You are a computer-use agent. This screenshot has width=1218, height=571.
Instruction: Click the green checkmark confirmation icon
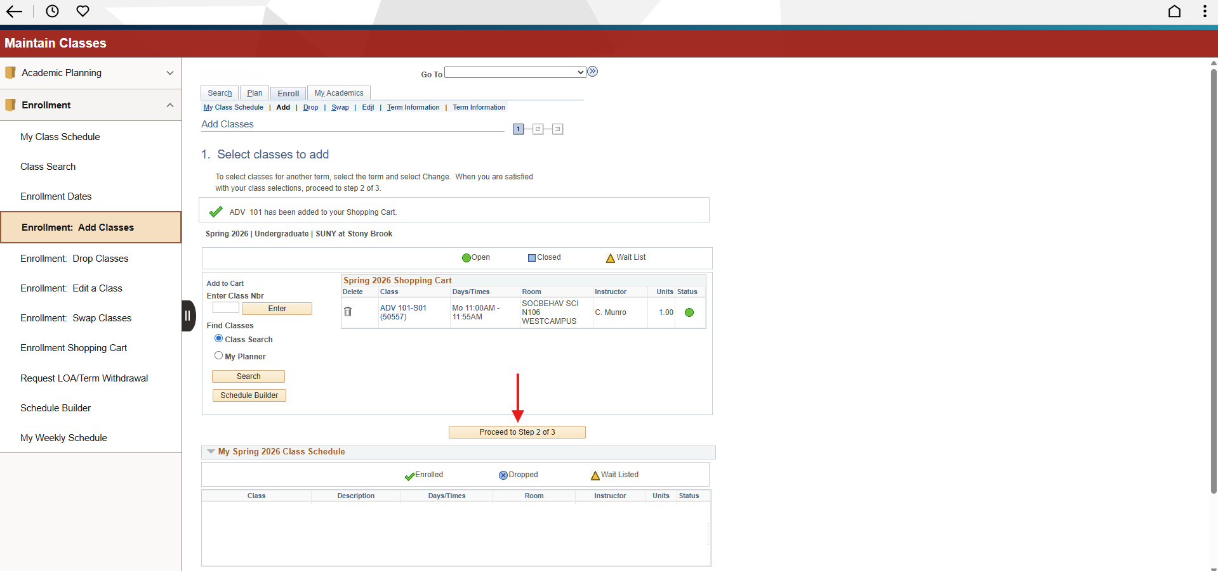[x=216, y=212]
